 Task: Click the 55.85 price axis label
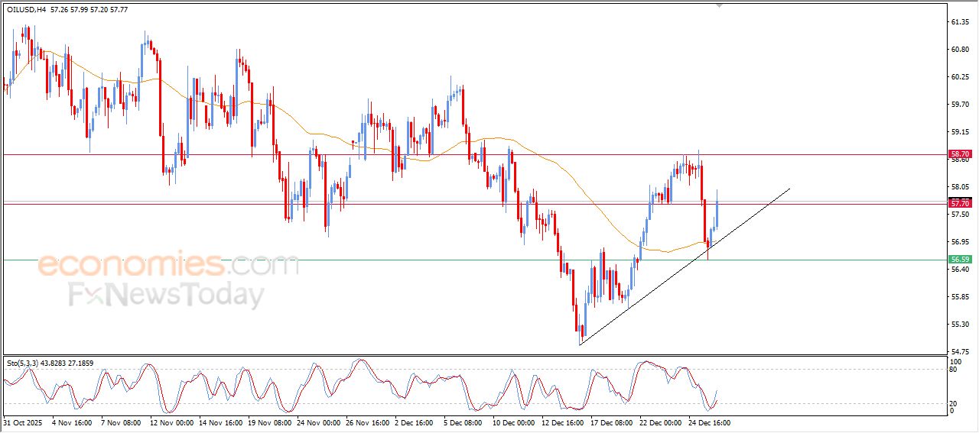tap(959, 297)
